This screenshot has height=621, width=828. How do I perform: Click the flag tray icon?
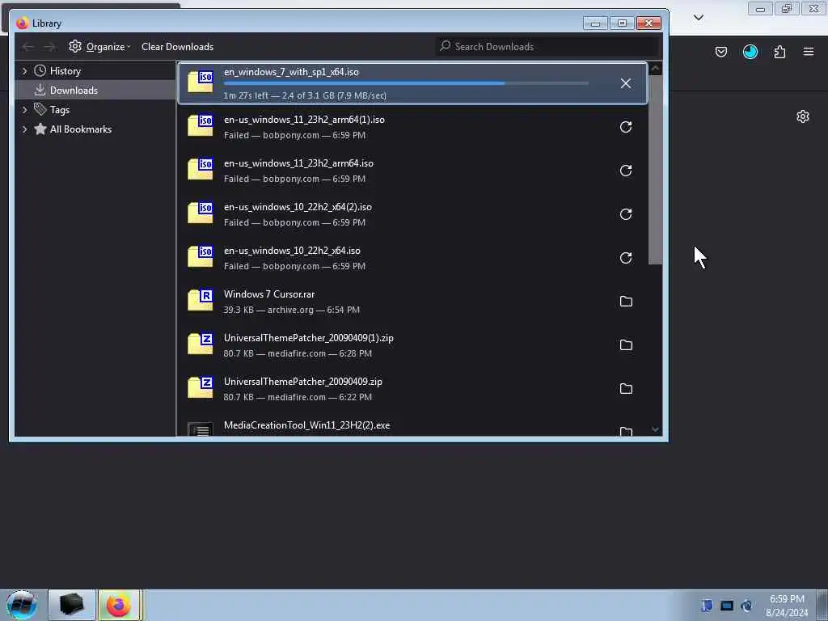[707, 606]
